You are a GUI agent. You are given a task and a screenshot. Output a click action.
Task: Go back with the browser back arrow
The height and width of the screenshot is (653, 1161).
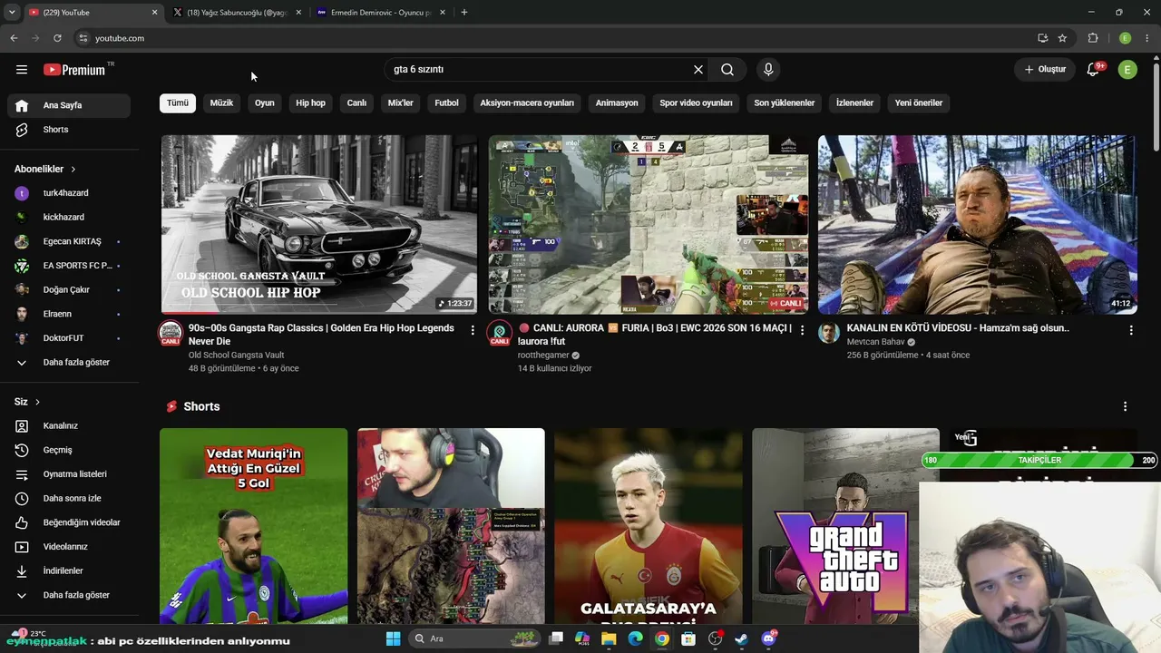[14, 38]
